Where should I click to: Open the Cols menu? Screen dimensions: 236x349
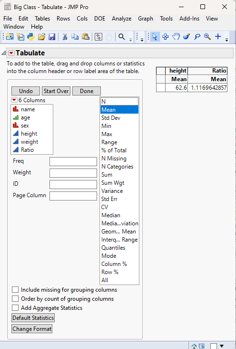click(82, 19)
